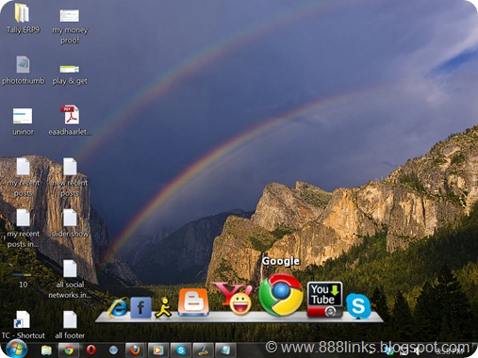Click the Yahoo Messenger dock icon
The height and width of the screenshot is (358, 478).
[x=234, y=298]
